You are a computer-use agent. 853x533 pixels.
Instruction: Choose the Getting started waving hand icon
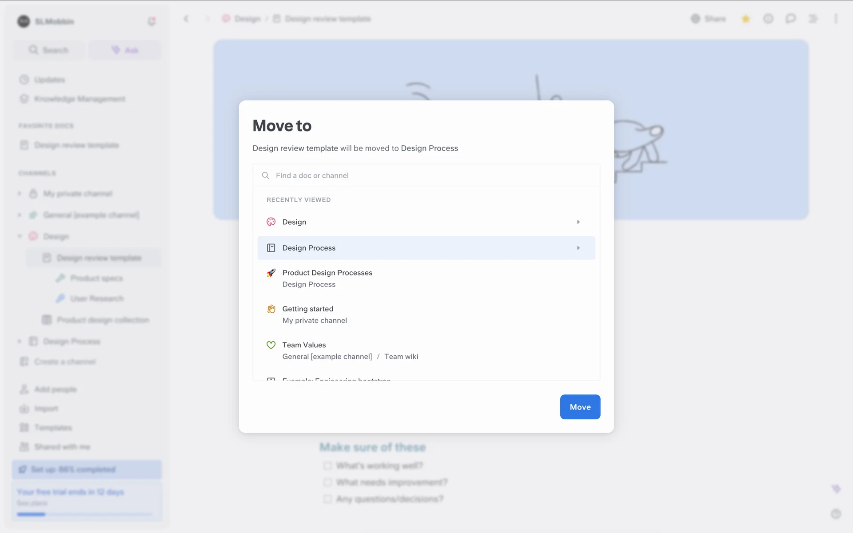tap(271, 309)
